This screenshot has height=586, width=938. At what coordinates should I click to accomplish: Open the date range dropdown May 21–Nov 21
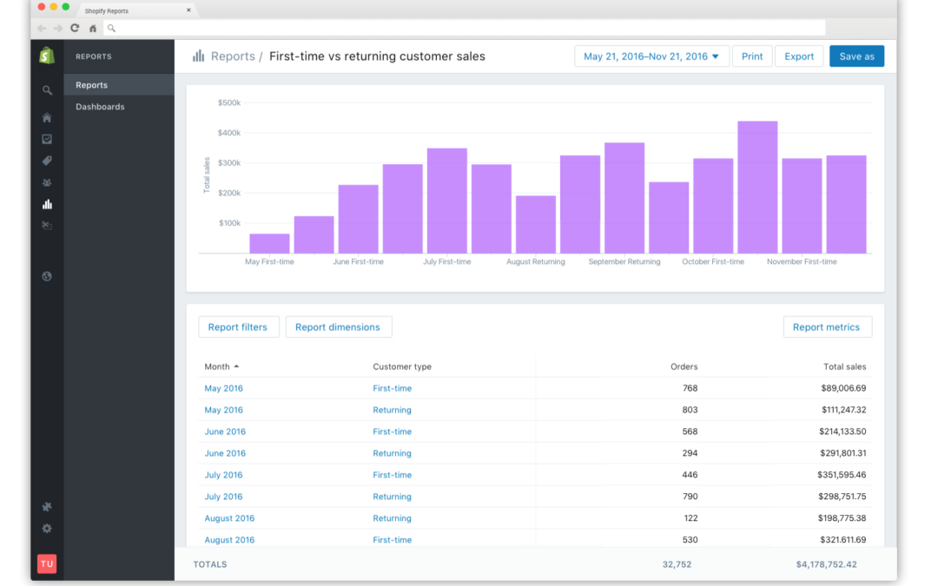651,56
